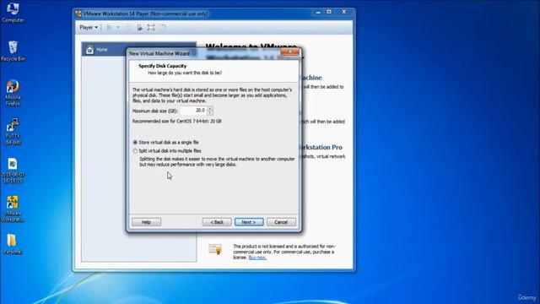Screen dimensions: 540x304
Task: Click the green power-on play icon
Action: point(109,27)
